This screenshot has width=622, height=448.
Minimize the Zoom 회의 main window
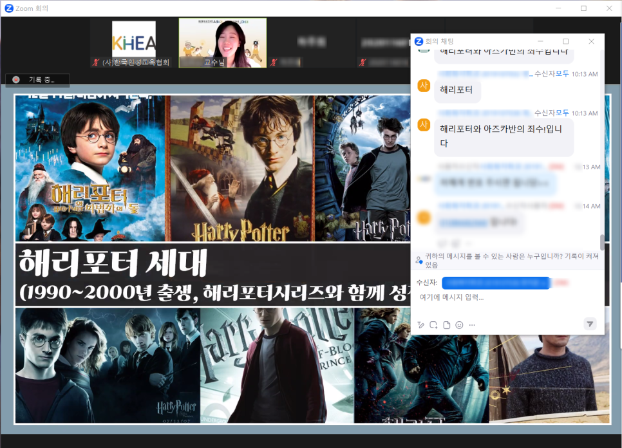(558, 8)
